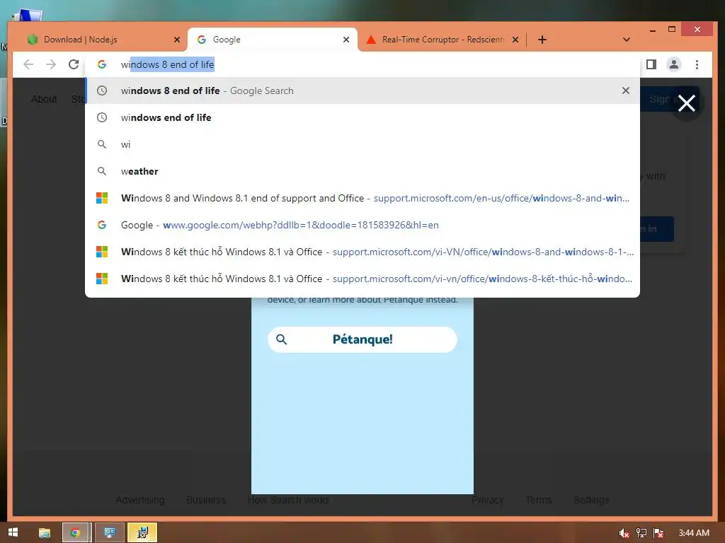This screenshot has height=543, width=725.
Task: Close the Real-Time Corruptor tab
Action: (x=515, y=40)
